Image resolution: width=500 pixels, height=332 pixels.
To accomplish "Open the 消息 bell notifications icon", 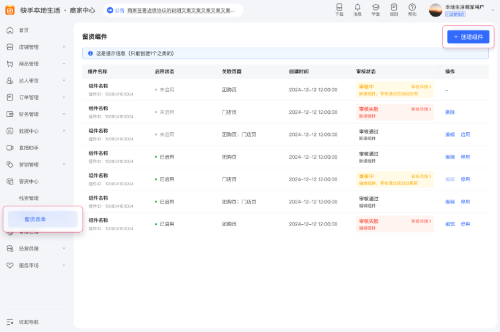I will pos(358,7).
